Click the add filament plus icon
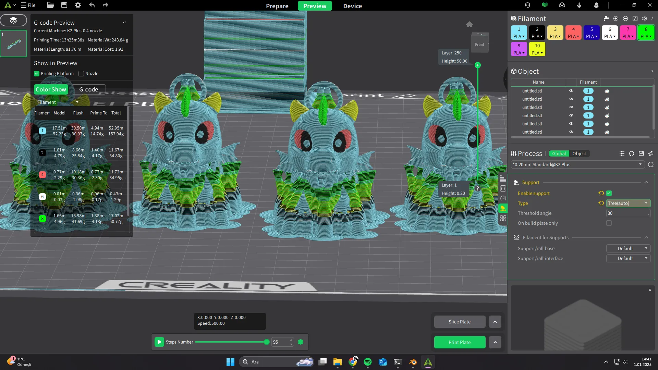Screen dimensions: 658x370 [x=616, y=18]
